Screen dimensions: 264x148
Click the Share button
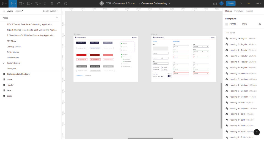[x=231, y=4]
